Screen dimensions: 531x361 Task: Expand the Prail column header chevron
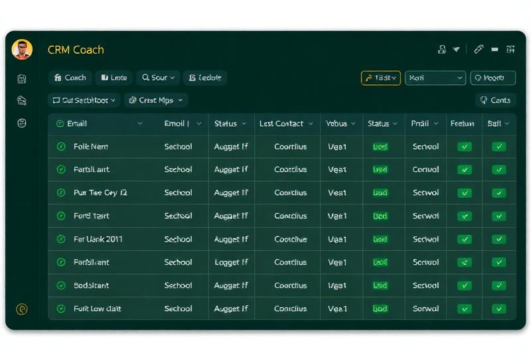pyautogui.click(x=436, y=123)
